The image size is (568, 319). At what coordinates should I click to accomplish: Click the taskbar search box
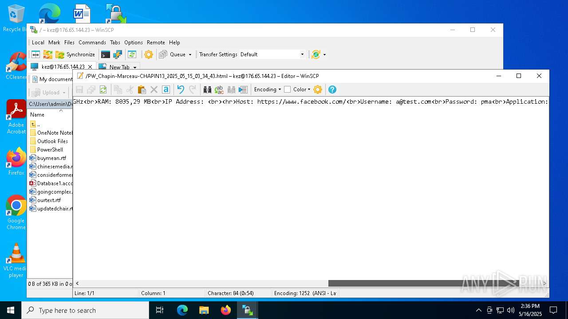coord(85,310)
